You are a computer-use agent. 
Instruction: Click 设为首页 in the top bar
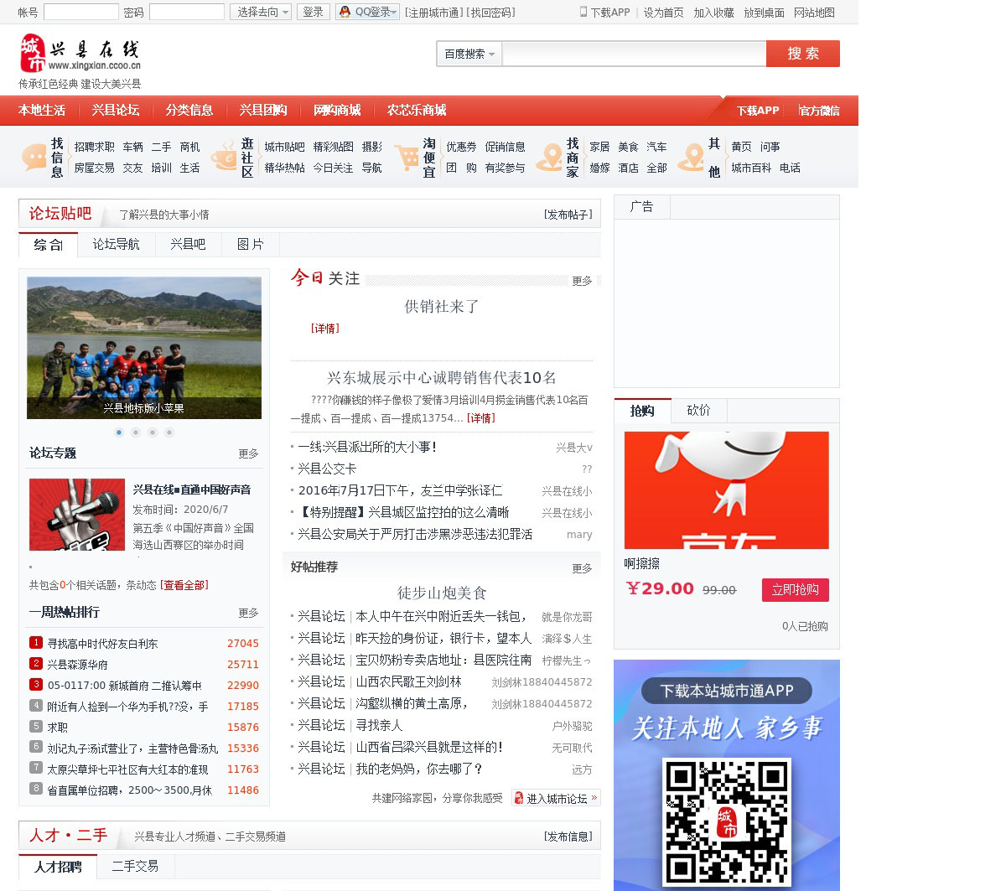[x=663, y=13]
